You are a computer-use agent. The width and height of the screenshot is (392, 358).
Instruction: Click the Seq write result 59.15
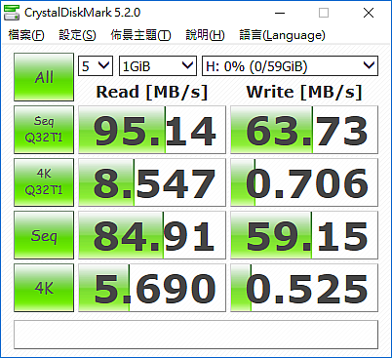tap(304, 235)
